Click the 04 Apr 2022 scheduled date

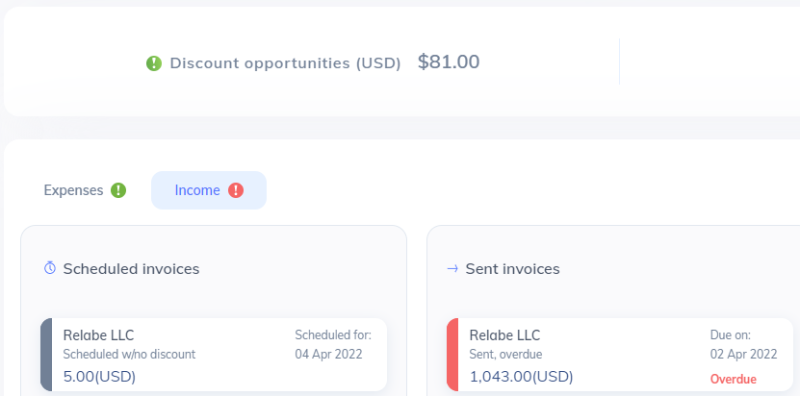click(328, 354)
